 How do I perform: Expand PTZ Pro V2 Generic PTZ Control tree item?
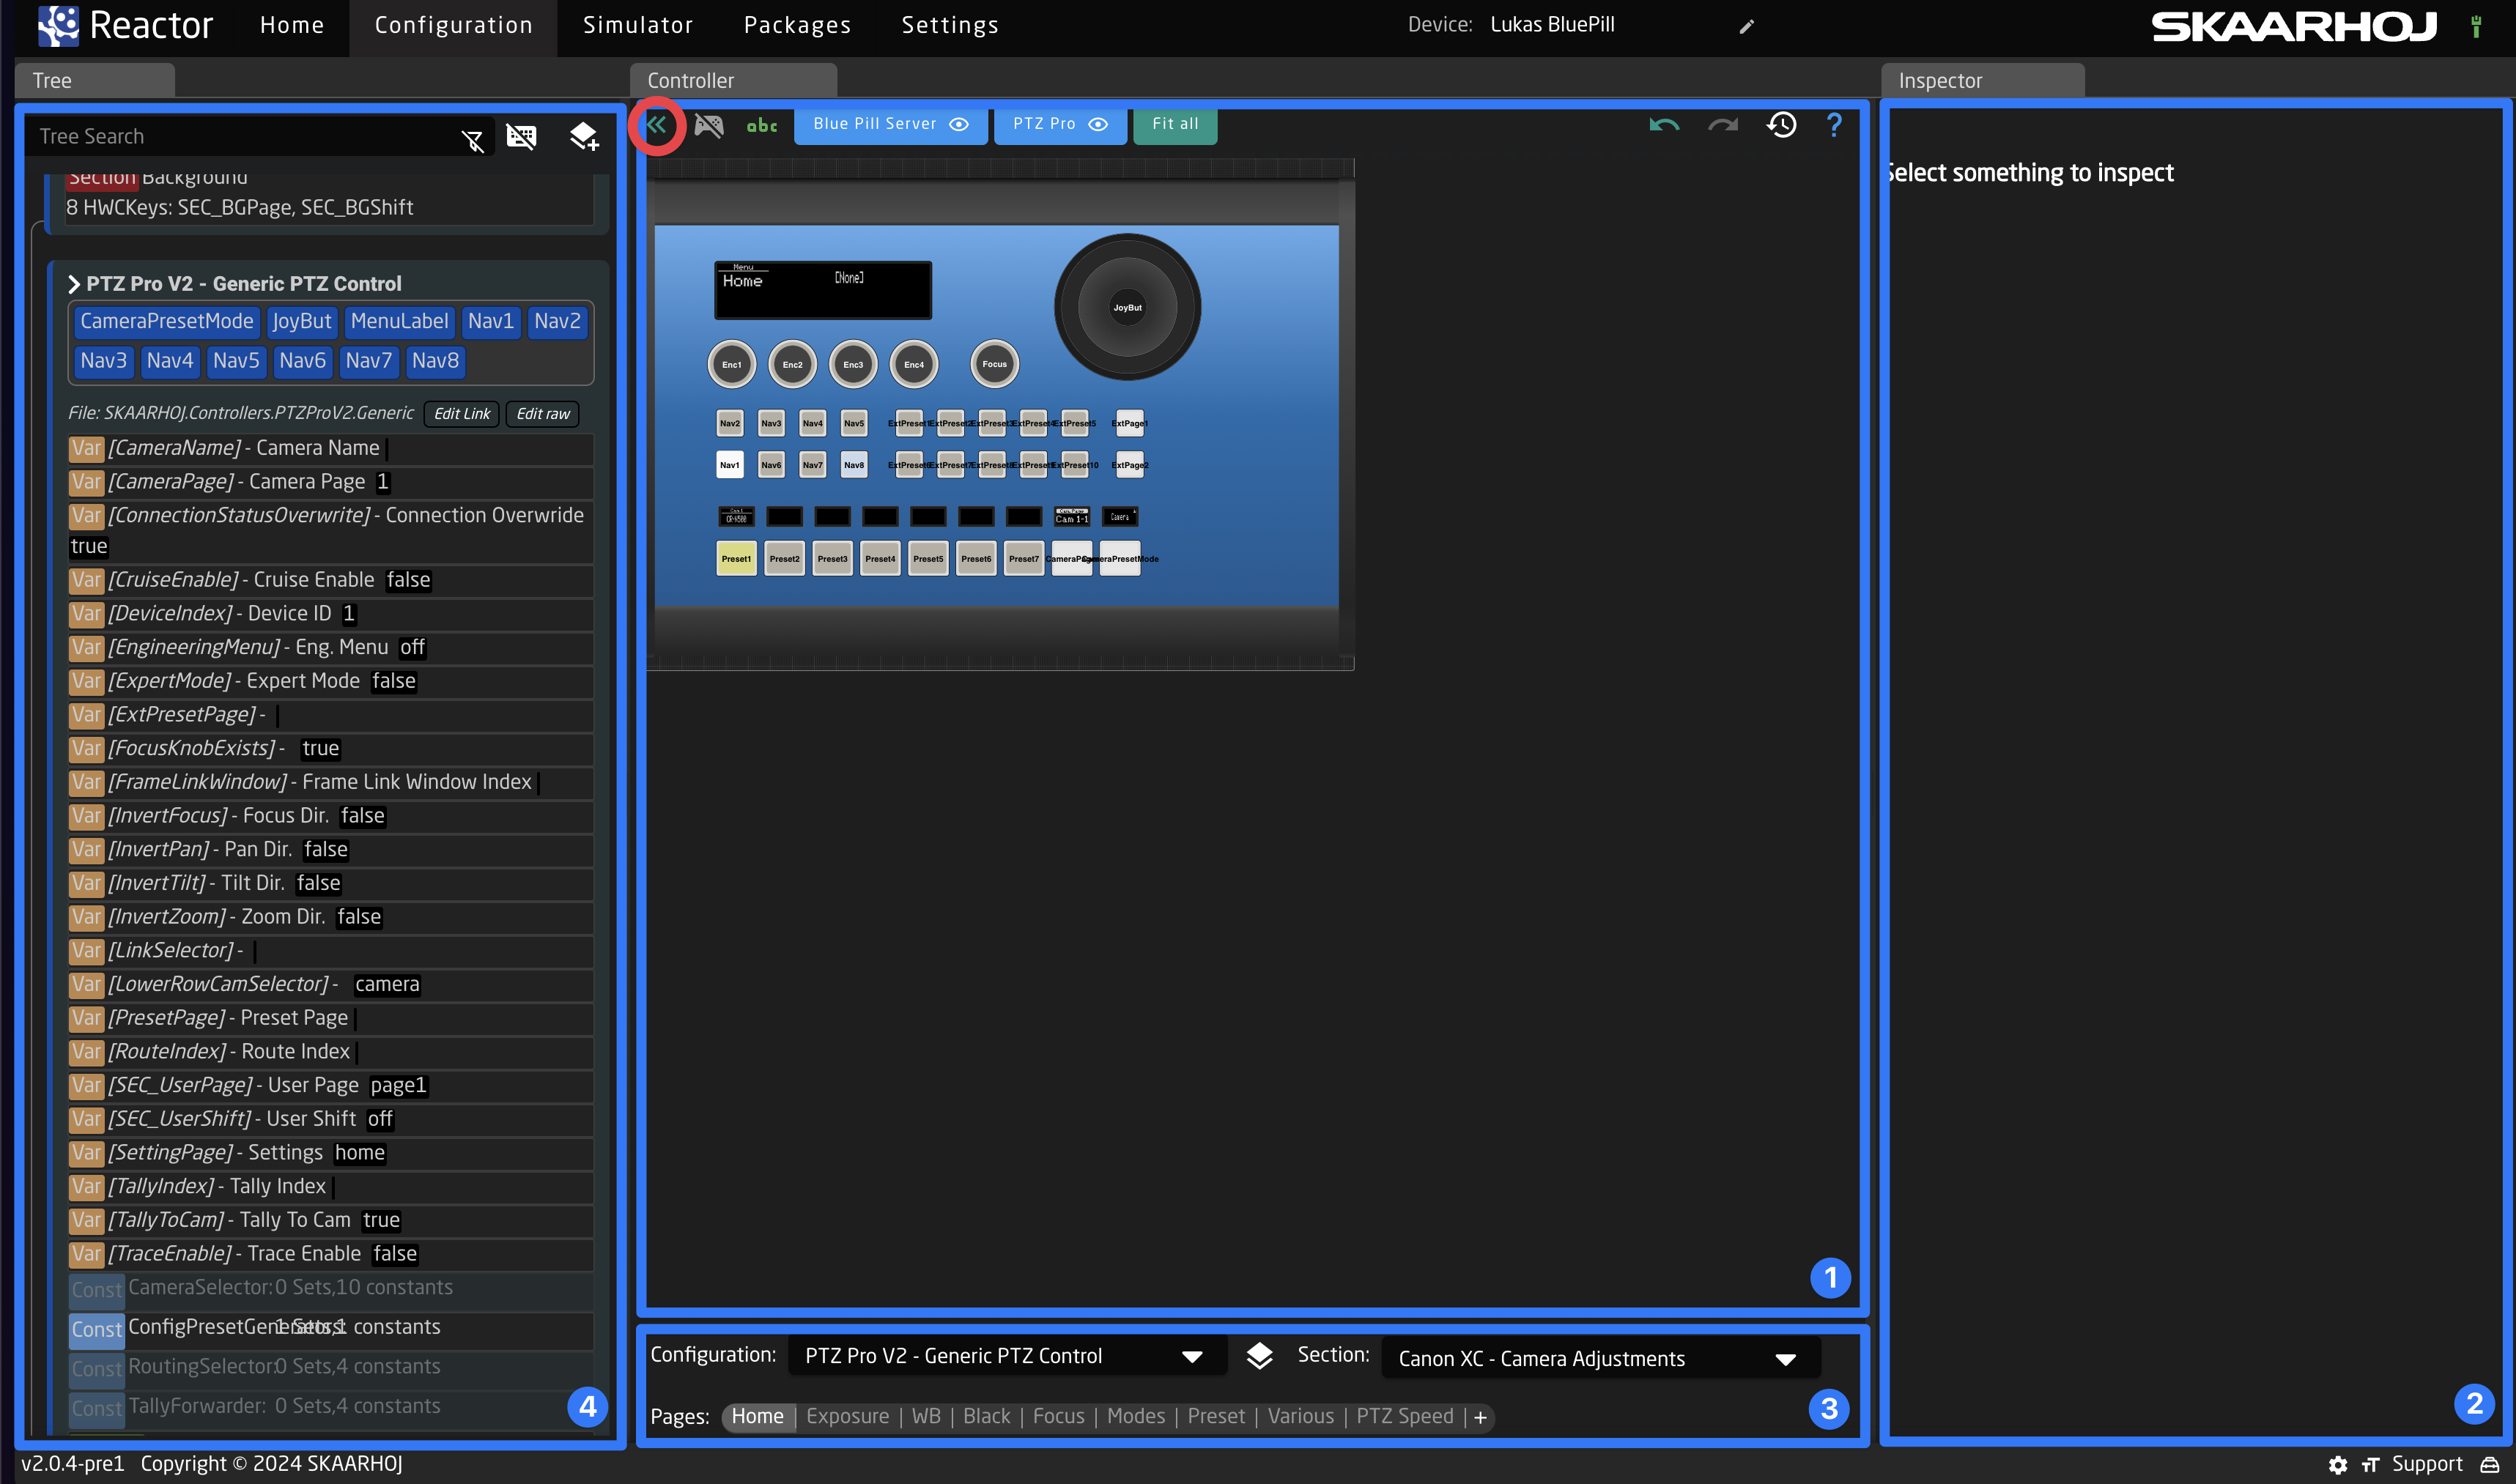[x=73, y=283]
